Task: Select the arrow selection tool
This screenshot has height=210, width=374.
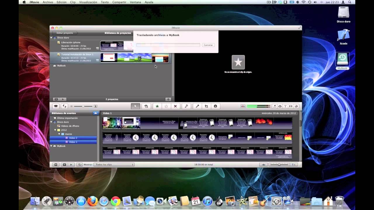Action: pyautogui.click(x=135, y=106)
